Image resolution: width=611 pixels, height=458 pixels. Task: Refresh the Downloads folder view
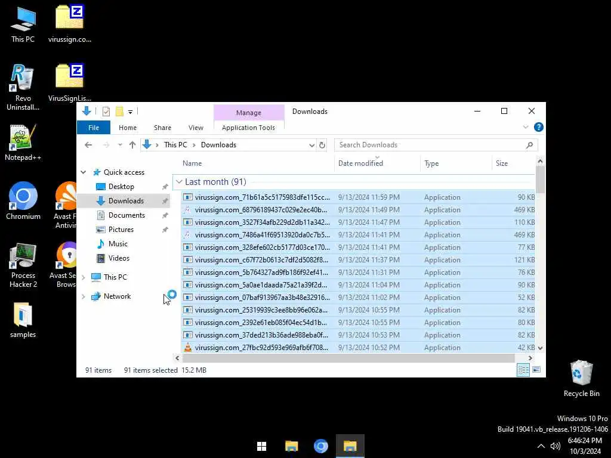pos(322,145)
